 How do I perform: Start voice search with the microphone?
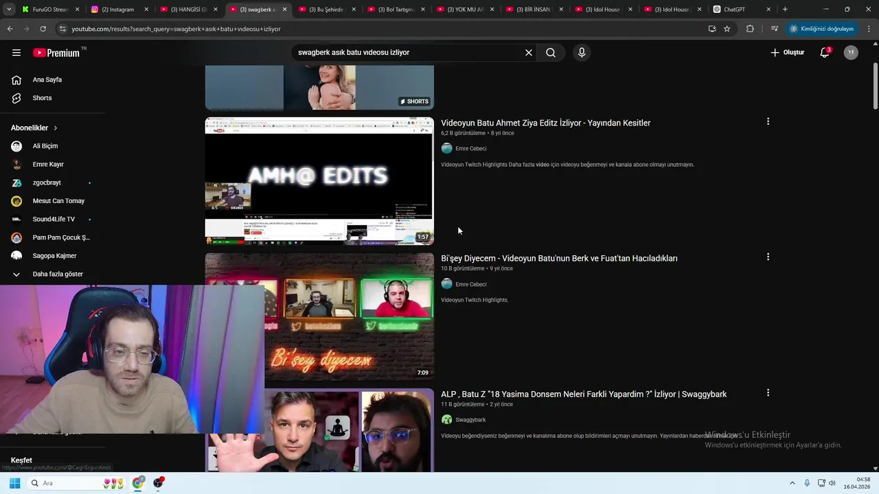pyautogui.click(x=582, y=53)
